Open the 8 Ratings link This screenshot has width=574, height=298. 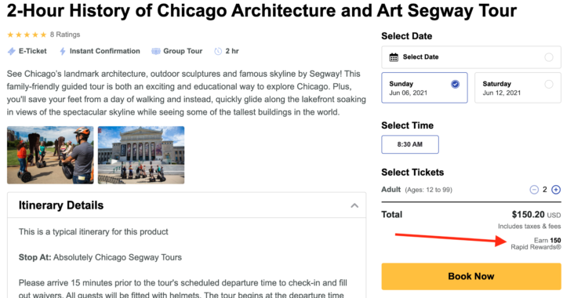pos(65,35)
